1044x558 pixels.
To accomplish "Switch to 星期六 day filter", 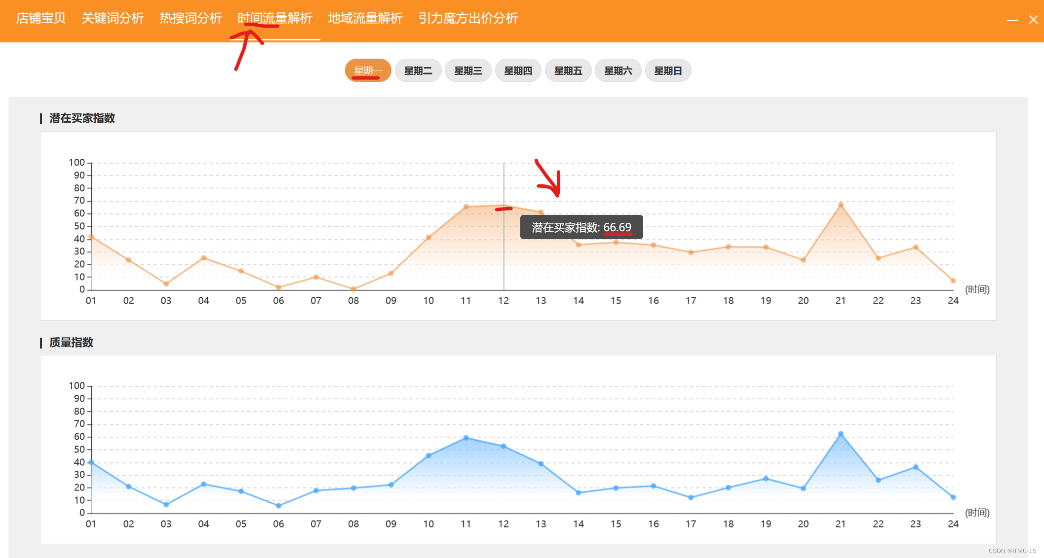I will point(618,70).
